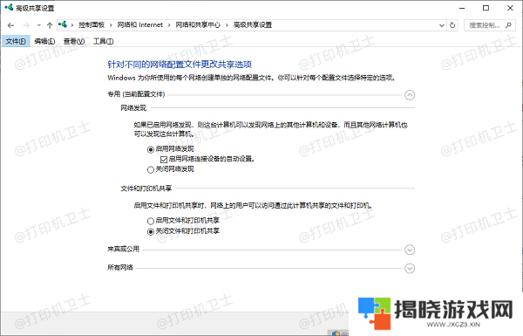
Task: Click the magnifier search icon
Action: click(508, 25)
